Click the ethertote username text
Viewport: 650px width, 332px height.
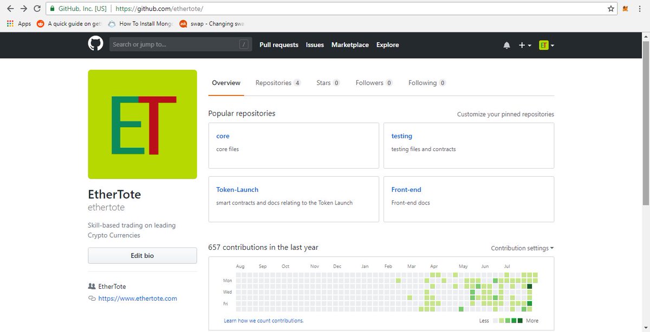coord(106,208)
